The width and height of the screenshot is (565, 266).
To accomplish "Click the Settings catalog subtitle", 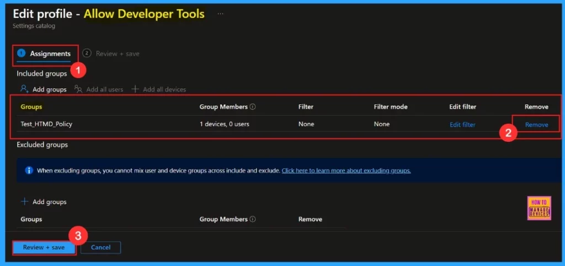I will [34, 26].
